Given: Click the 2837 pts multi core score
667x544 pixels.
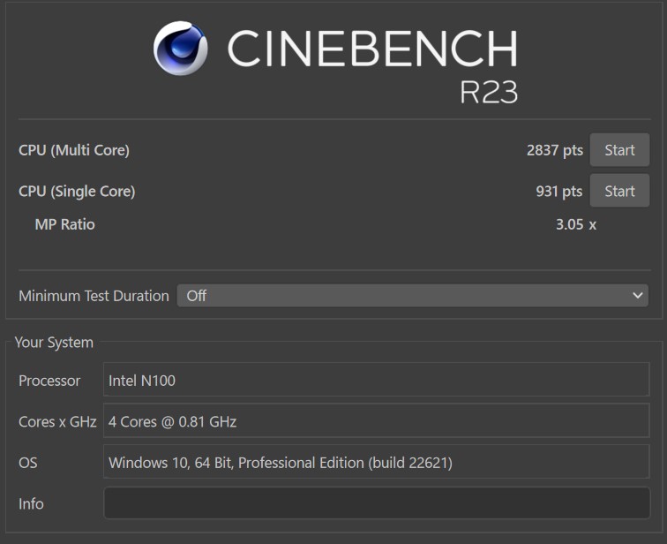Looking at the screenshot, I should (555, 150).
